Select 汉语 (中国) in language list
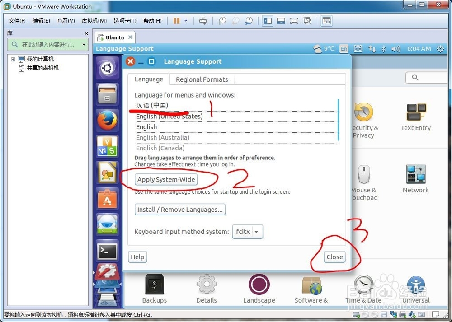Screen dimensions: 452x322 click(236, 105)
